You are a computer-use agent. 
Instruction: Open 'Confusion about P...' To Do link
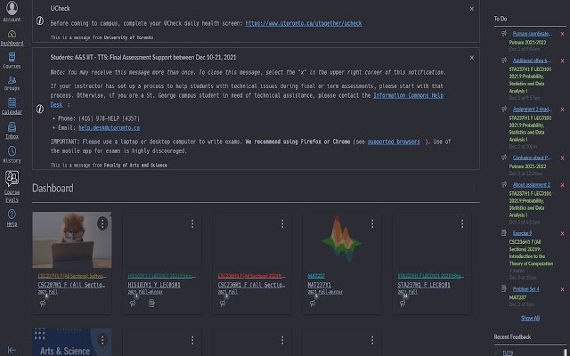pyautogui.click(x=533, y=158)
